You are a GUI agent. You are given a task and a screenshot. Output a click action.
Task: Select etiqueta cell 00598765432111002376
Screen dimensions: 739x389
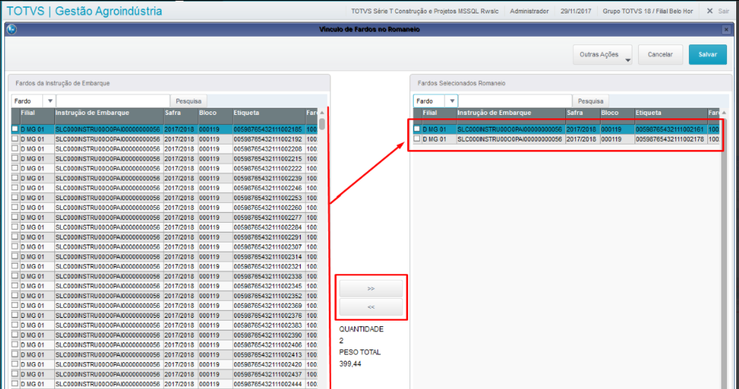(x=269, y=316)
